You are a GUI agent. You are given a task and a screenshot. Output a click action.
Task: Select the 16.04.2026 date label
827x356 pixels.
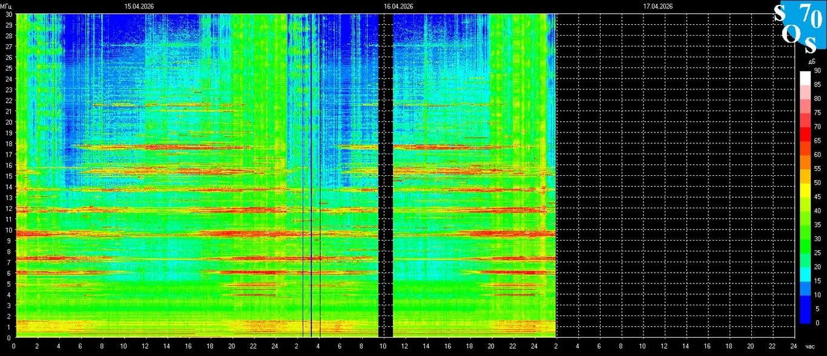(x=398, y=6)
